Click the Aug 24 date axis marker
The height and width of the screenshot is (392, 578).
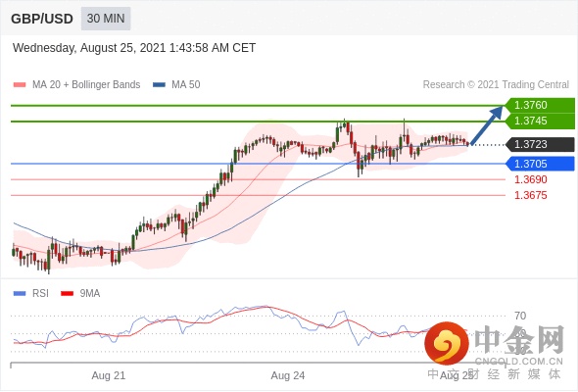click(x=288, y=375)
